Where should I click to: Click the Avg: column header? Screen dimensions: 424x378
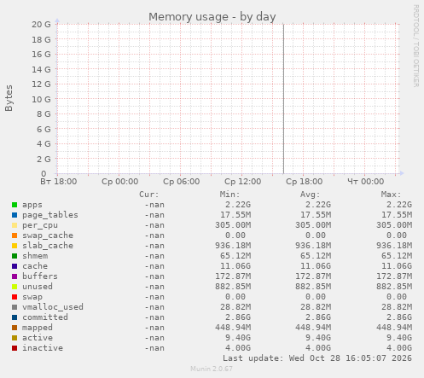[311, 195]
